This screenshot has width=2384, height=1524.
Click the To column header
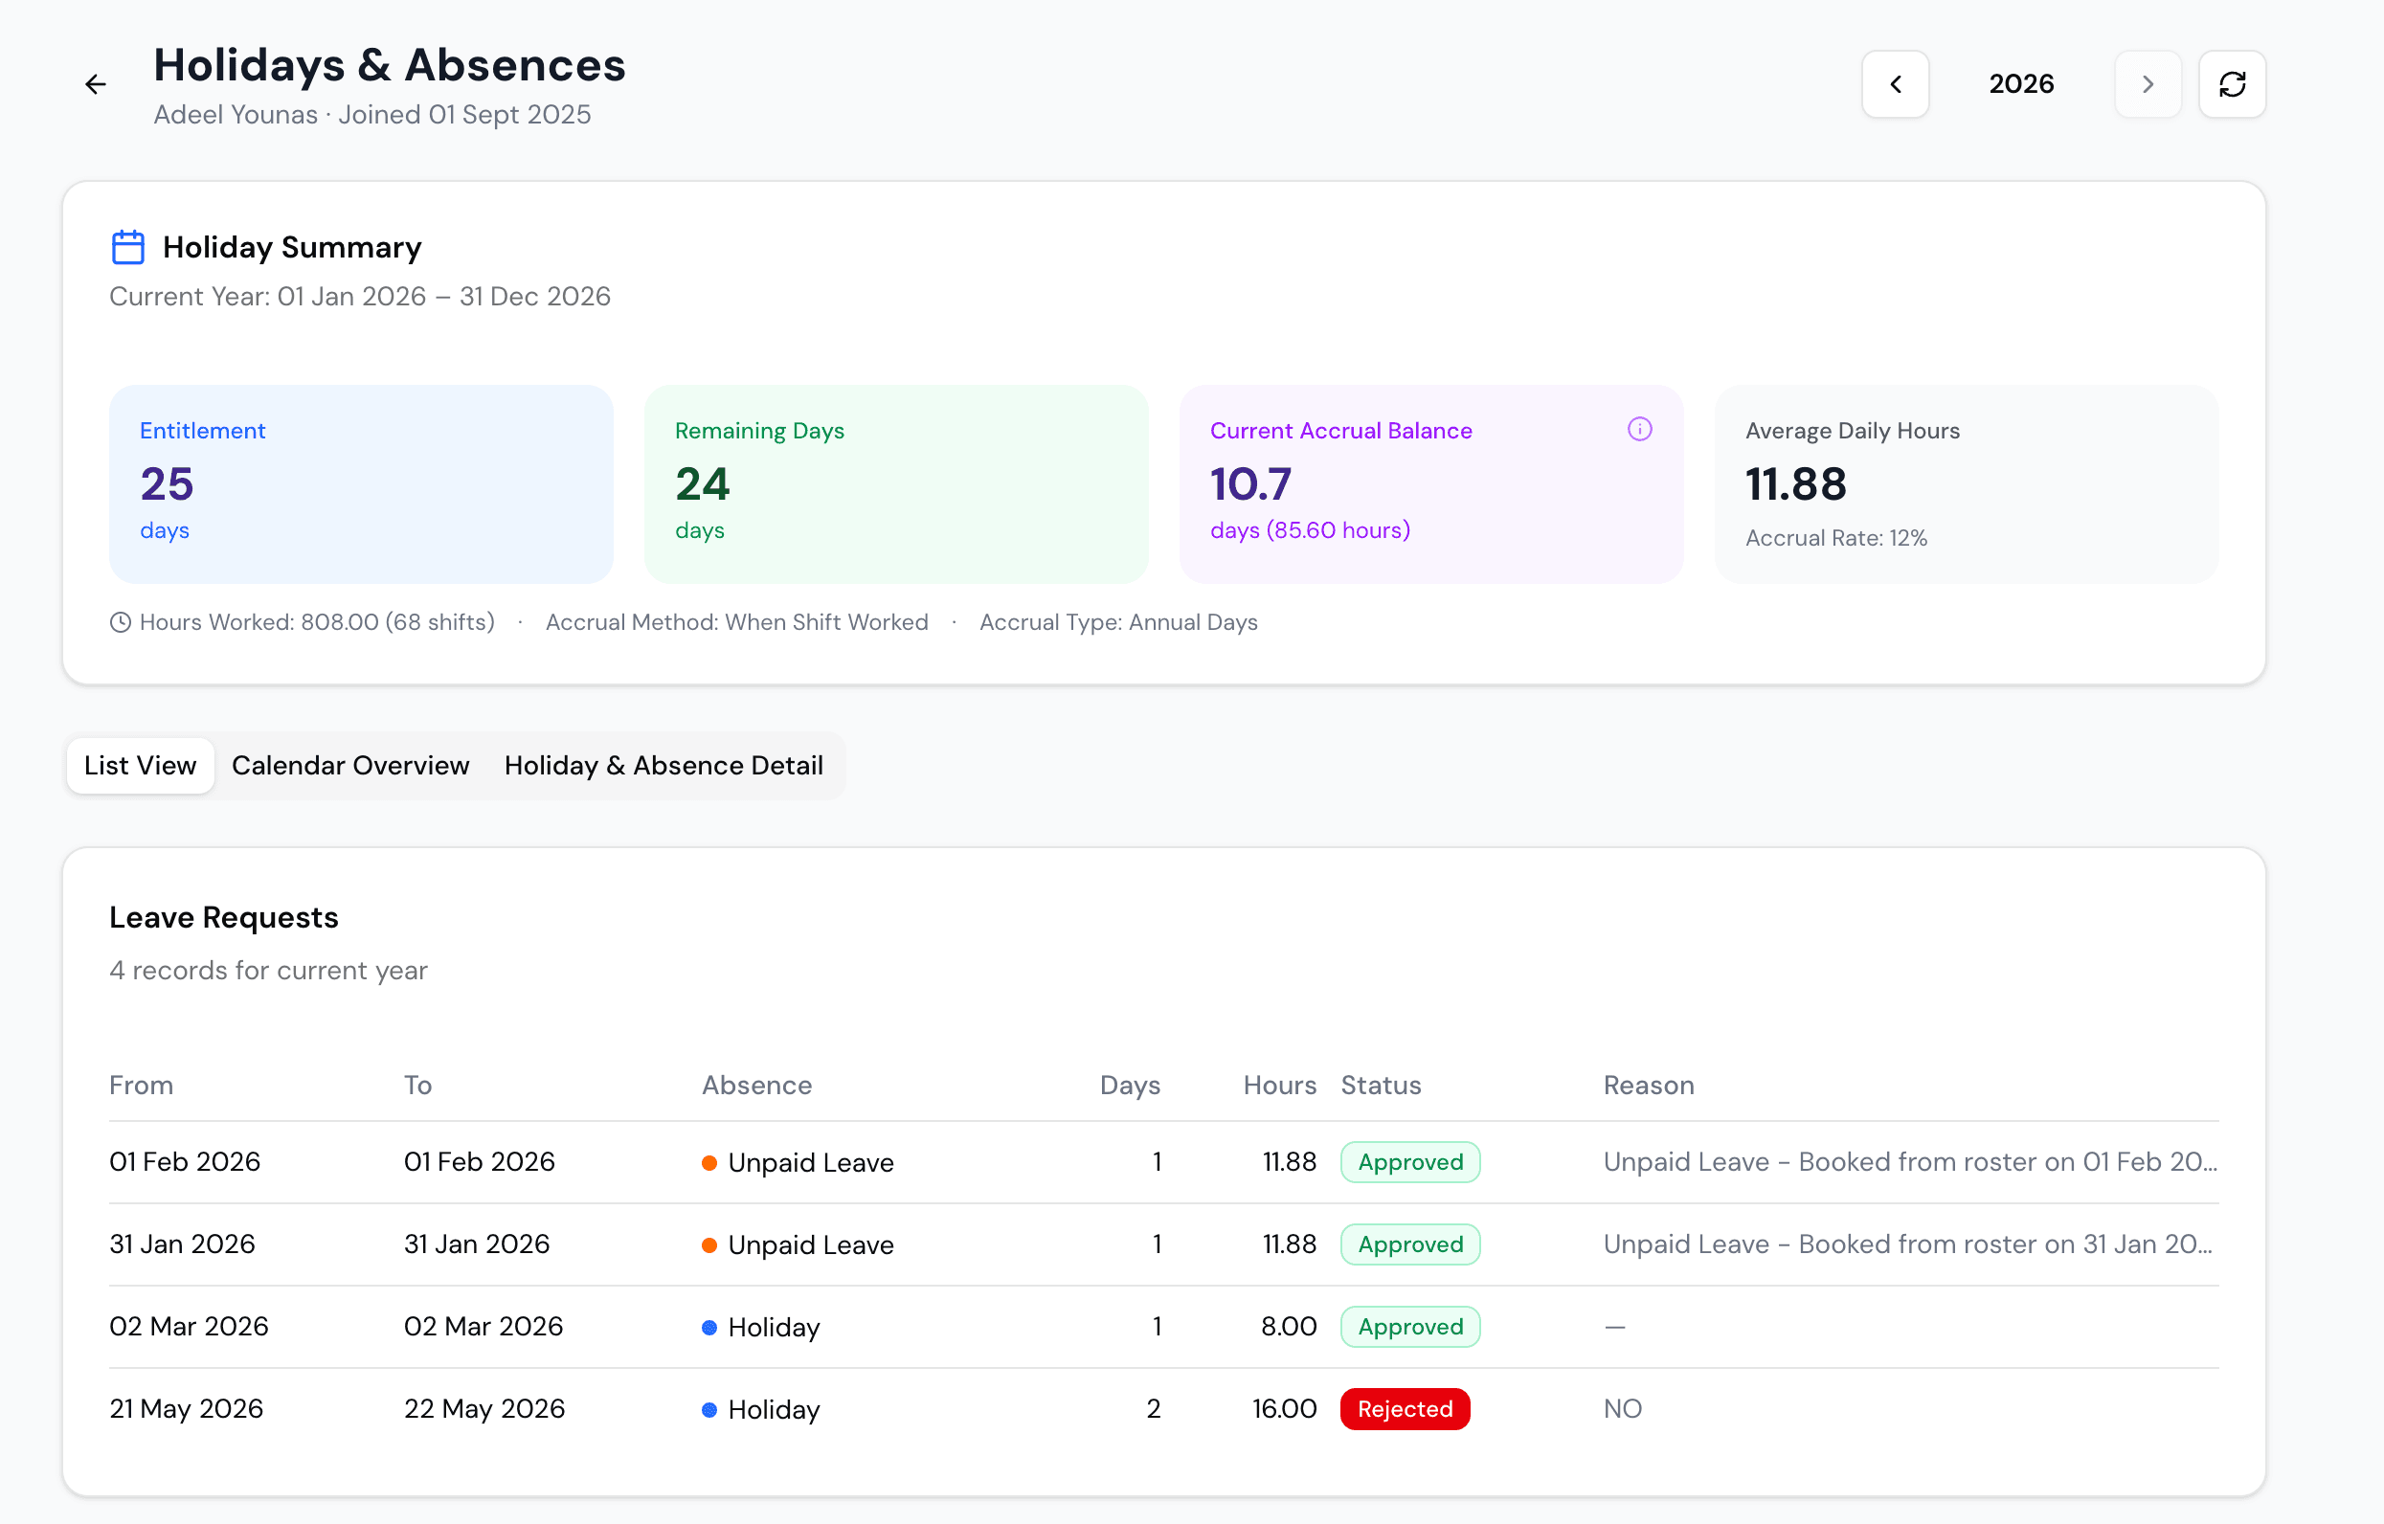click(x=417, y=1086)
